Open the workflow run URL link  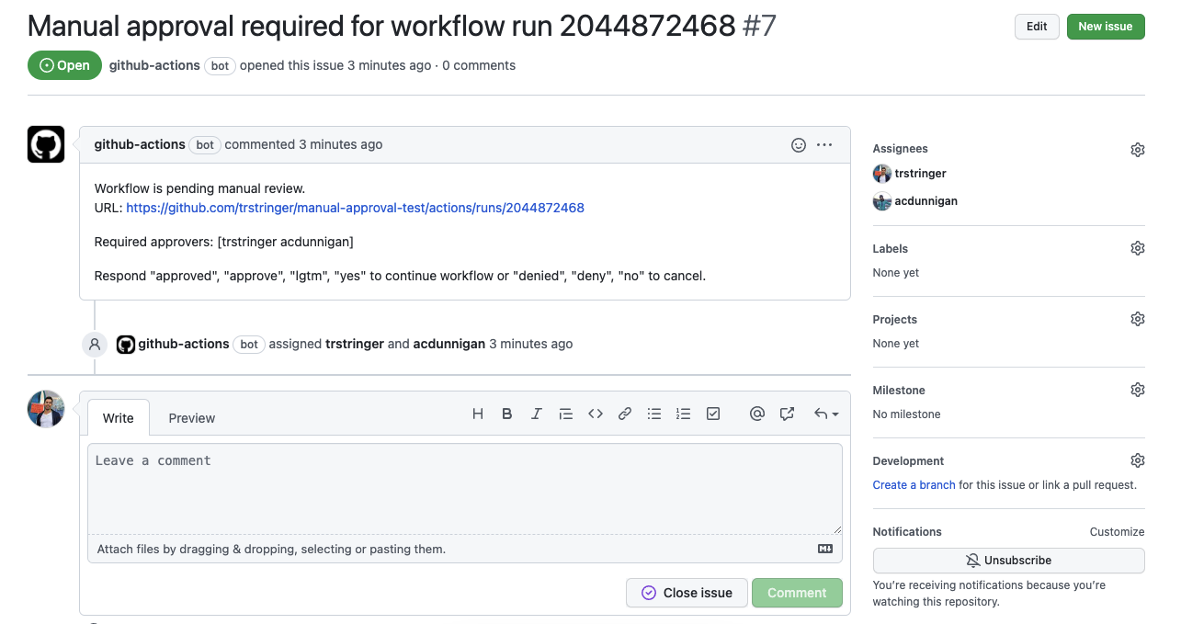pos(355,208)
